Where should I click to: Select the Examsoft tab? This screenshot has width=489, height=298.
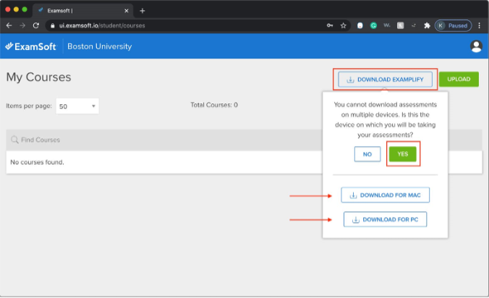coord(83,11)
